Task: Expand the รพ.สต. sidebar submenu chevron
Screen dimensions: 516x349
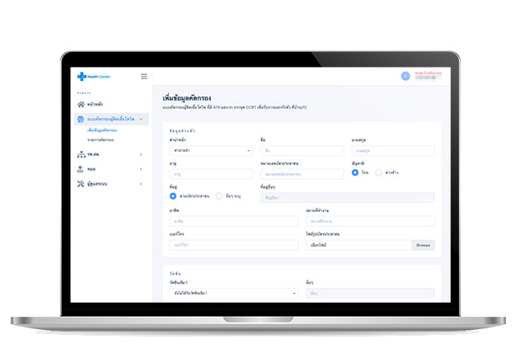Action: tap(142, 154)
